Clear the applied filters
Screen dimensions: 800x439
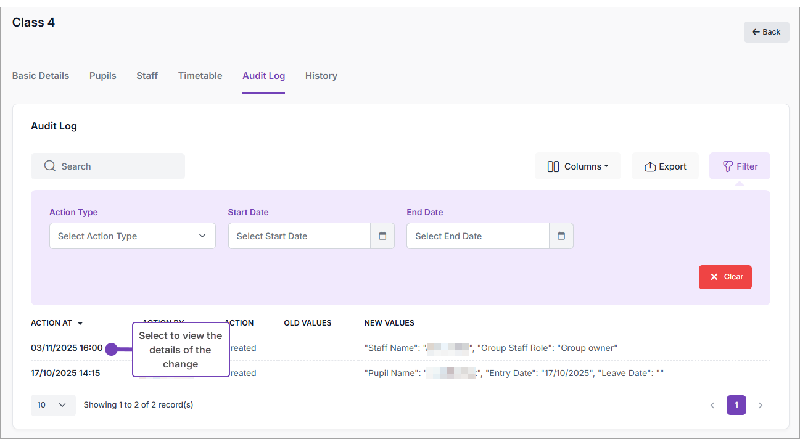point(725,277)
